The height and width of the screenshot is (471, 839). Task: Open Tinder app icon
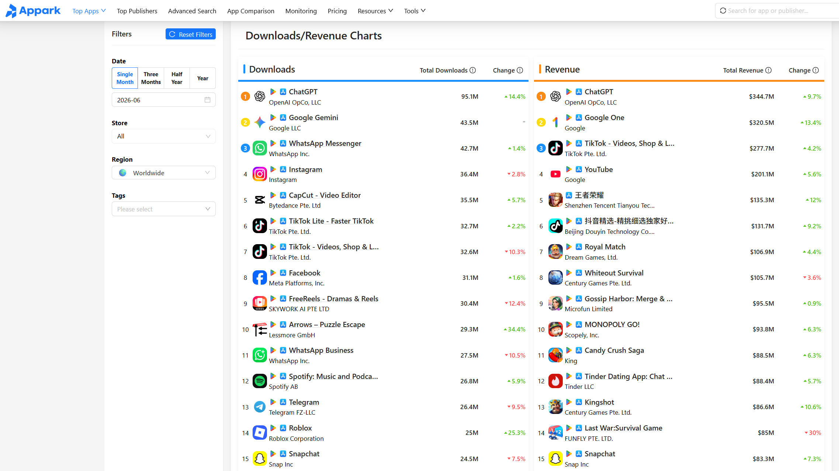[555, 381]
